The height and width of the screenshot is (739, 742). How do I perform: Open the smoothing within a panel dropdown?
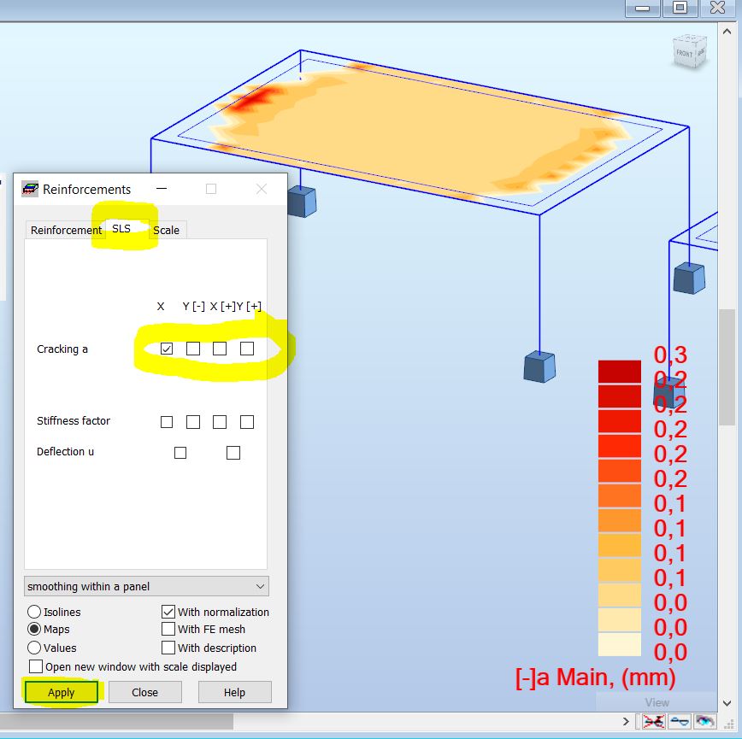point(259,586)
